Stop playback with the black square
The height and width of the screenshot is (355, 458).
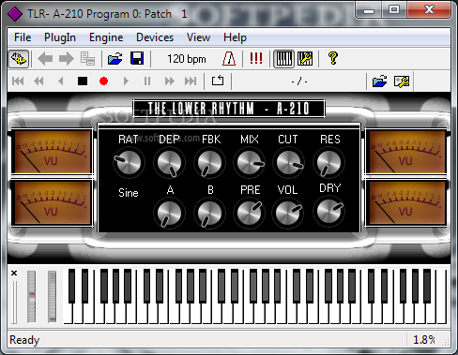(x=83, y=81)
